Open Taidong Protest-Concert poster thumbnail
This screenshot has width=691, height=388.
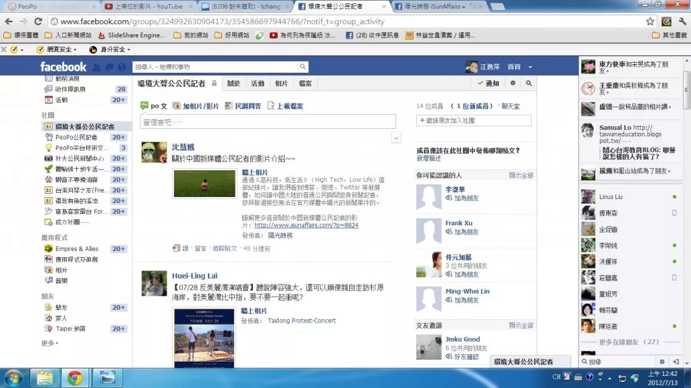204,338
